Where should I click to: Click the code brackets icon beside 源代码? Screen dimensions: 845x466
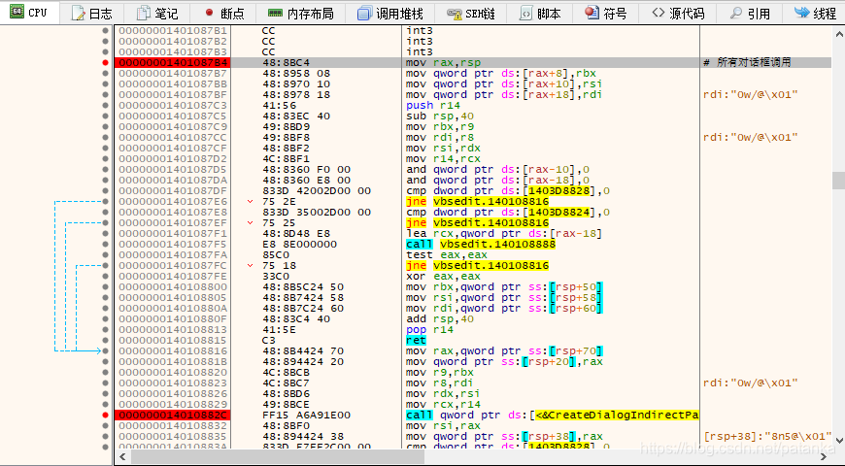(658, 13)
